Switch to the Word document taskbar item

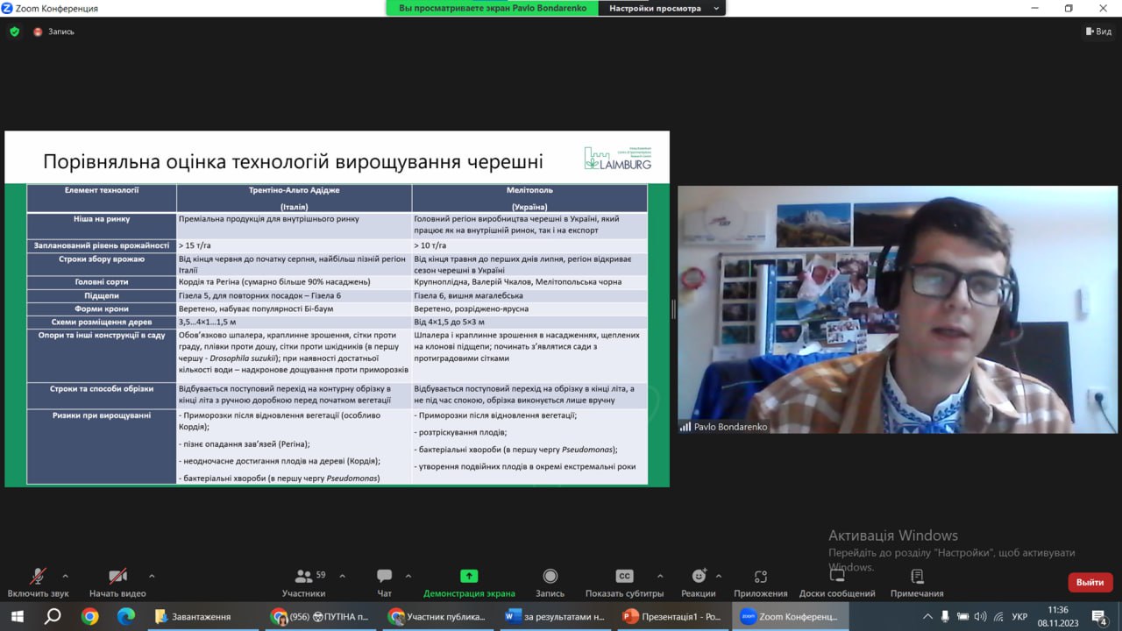(555, 616)
